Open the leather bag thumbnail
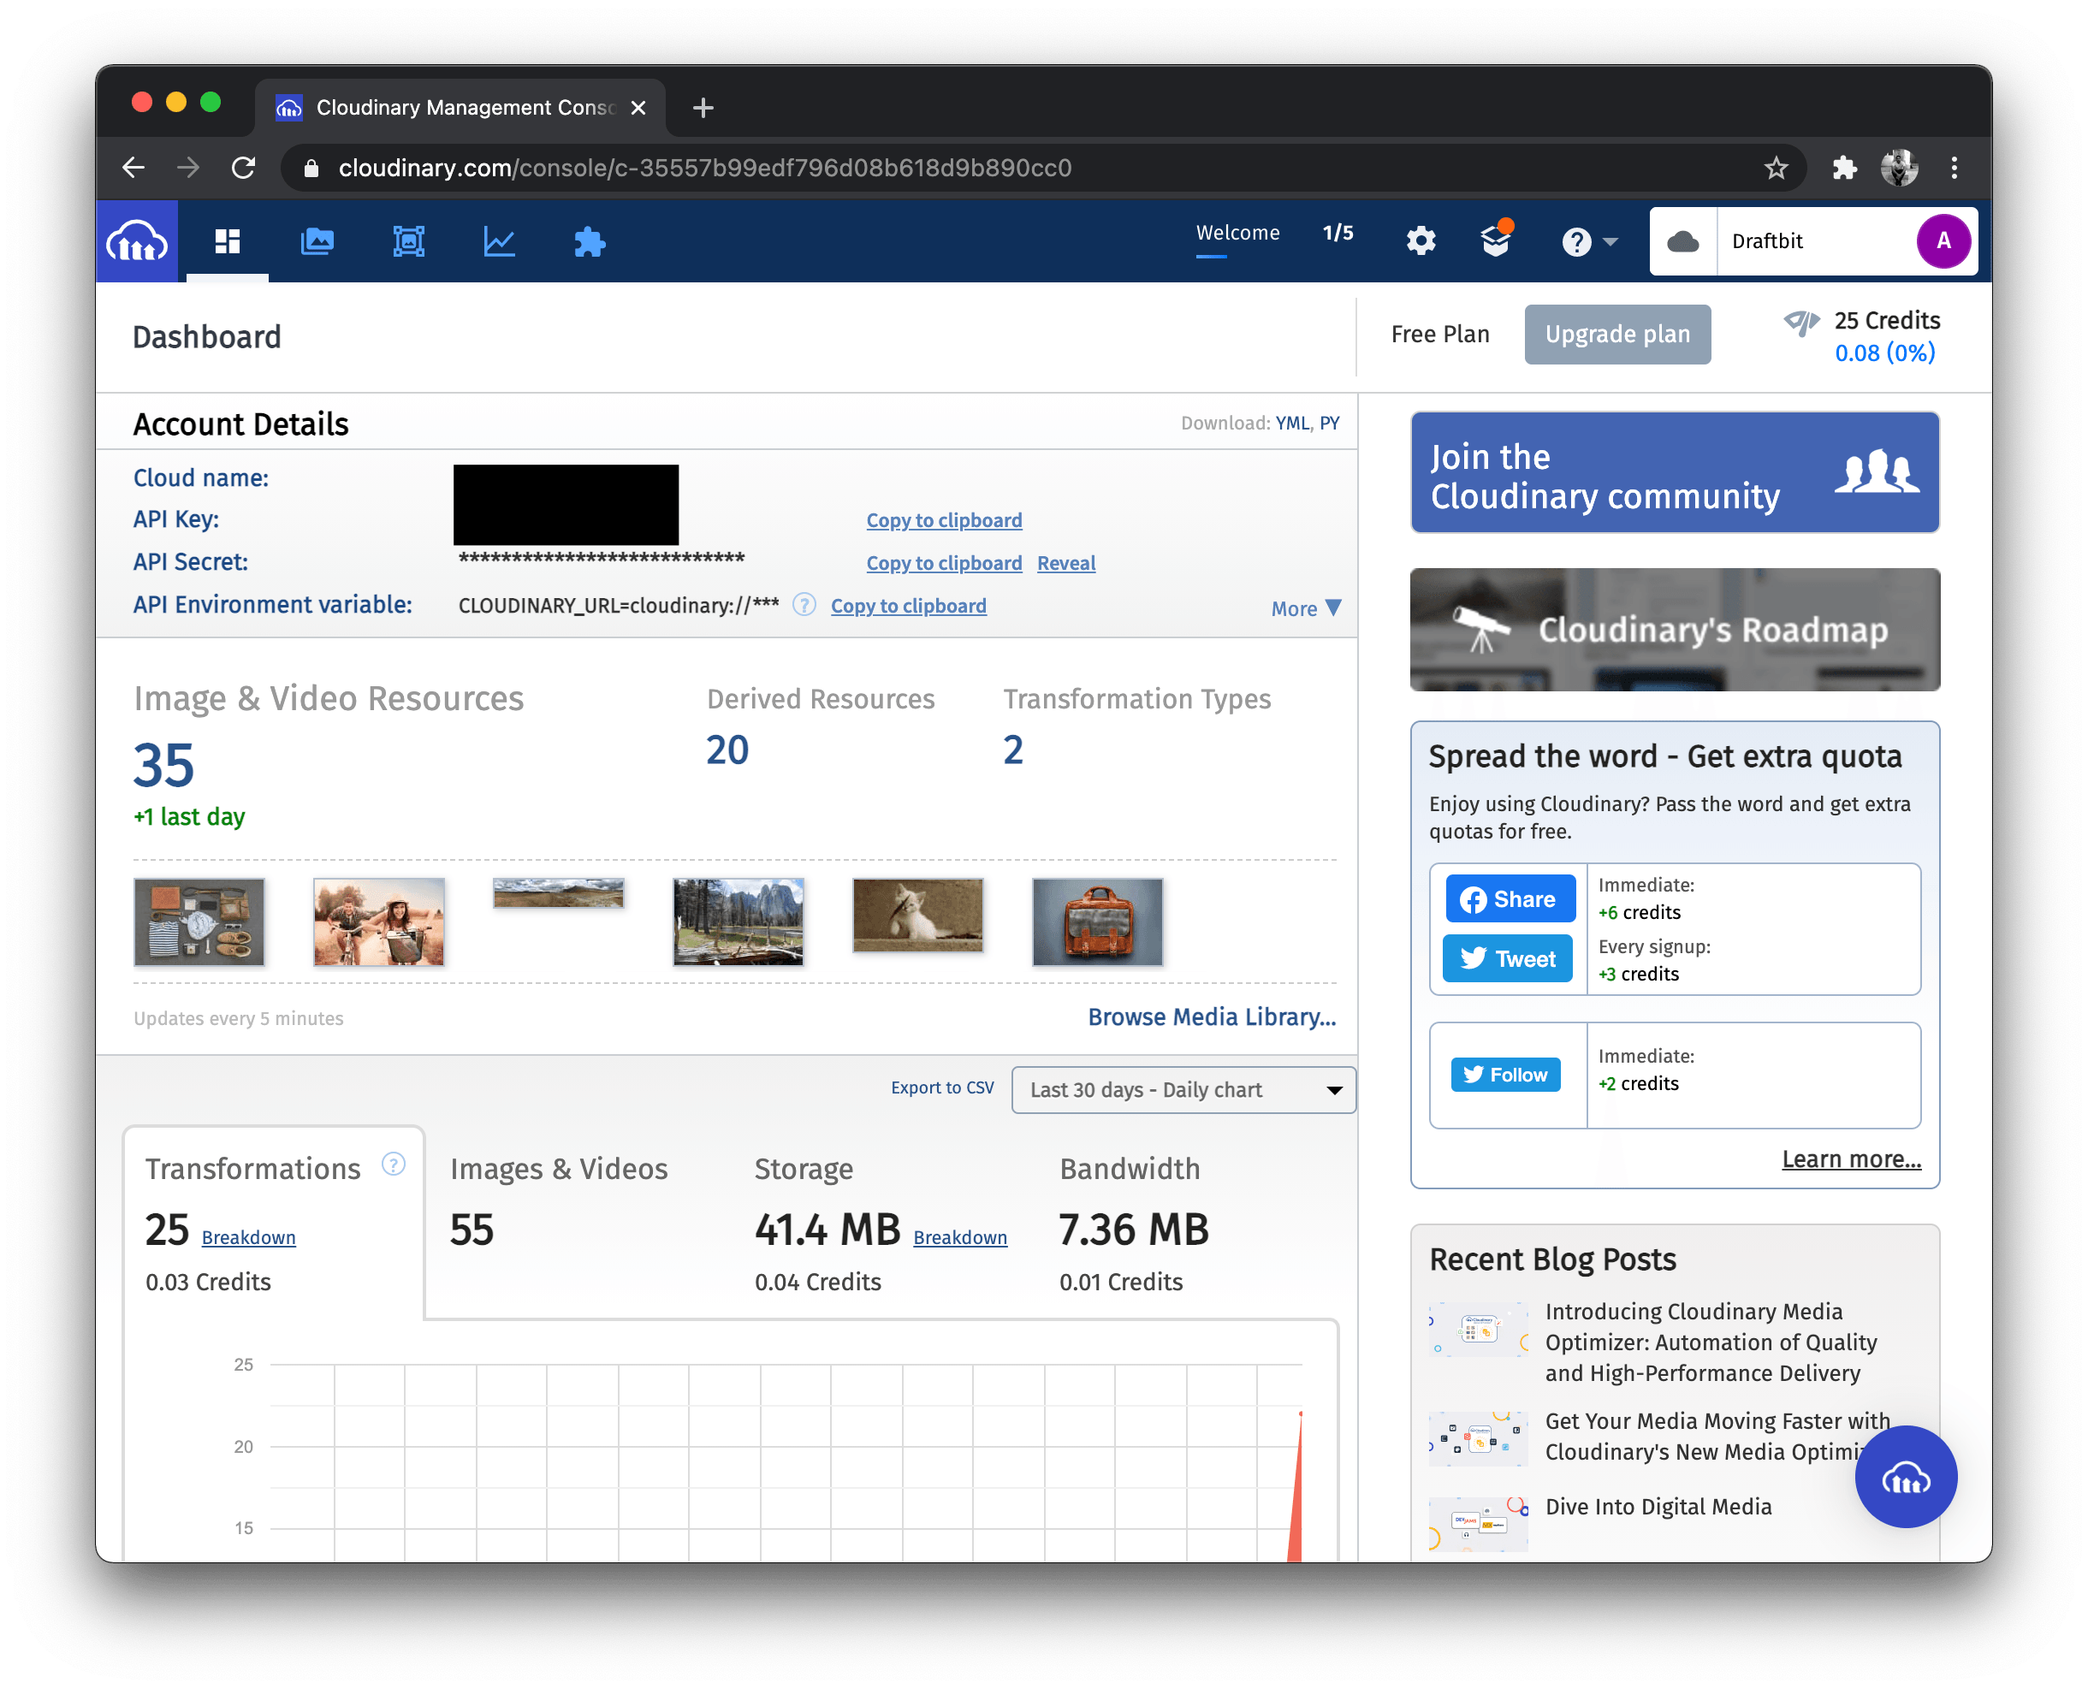The image size is (2088, 1689). 1098,922
